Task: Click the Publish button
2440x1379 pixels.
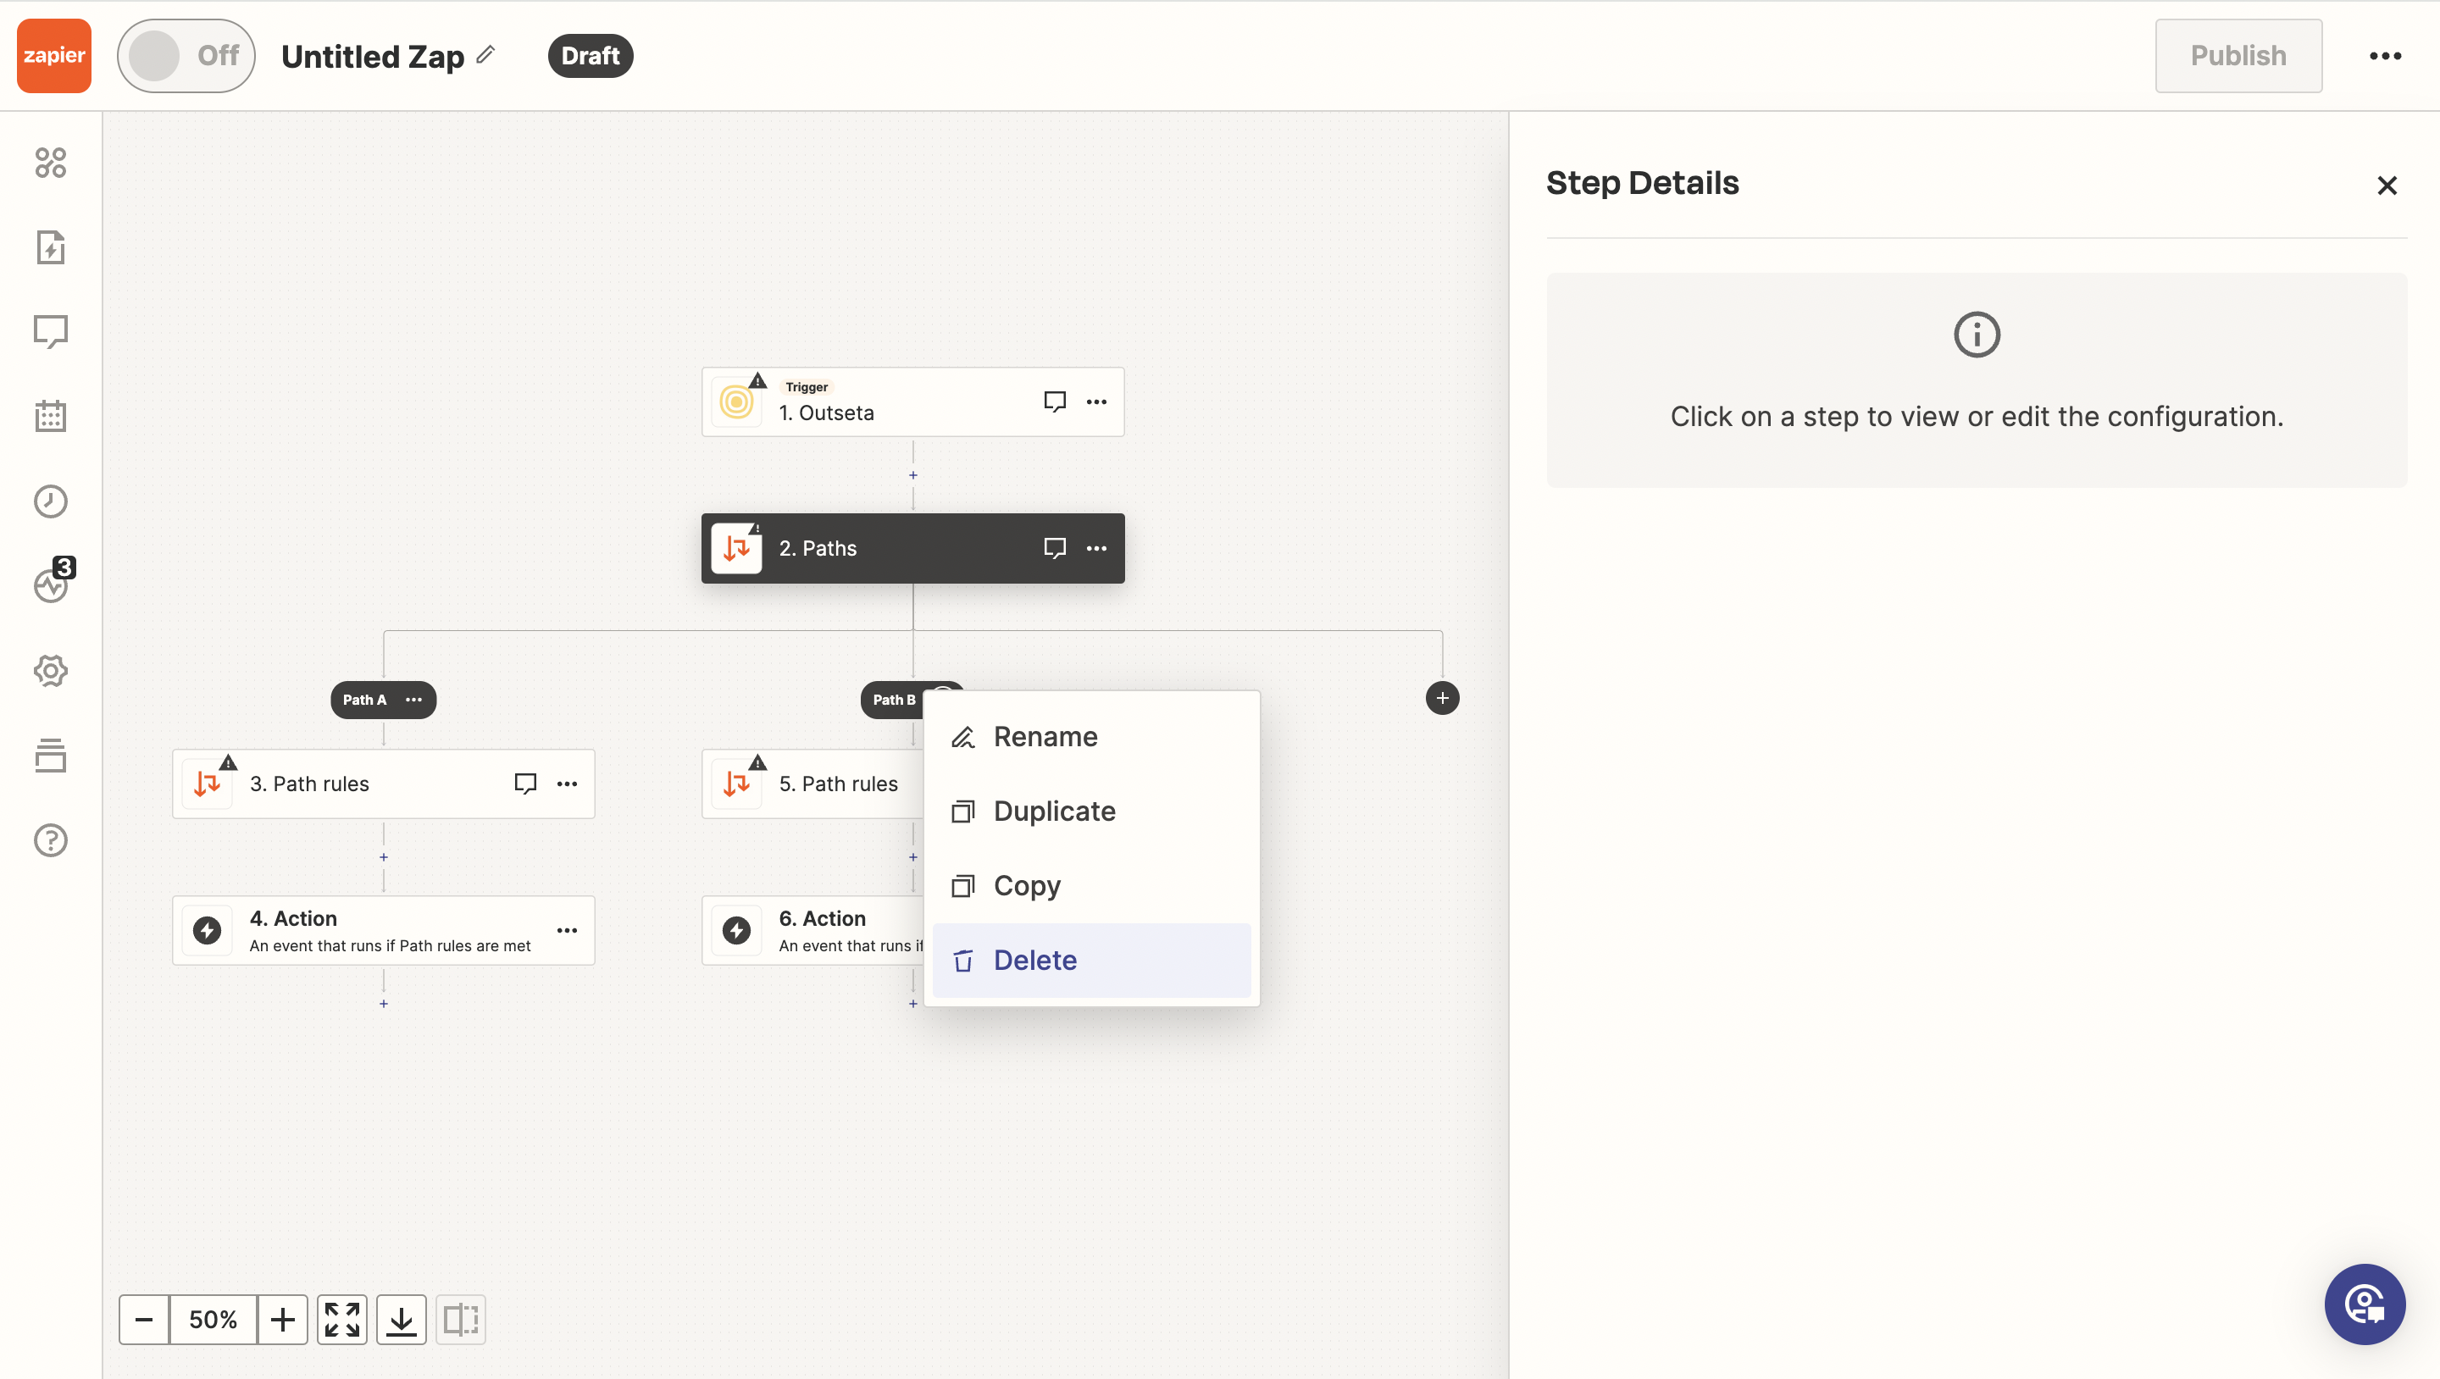Action: coord(2238,56)
